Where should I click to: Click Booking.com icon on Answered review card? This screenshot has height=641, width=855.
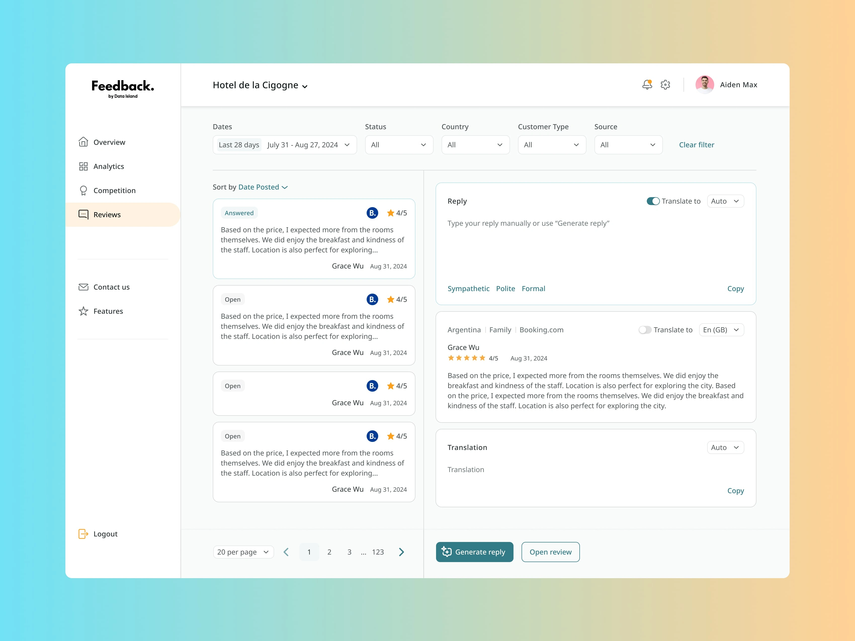coord(372,213)
